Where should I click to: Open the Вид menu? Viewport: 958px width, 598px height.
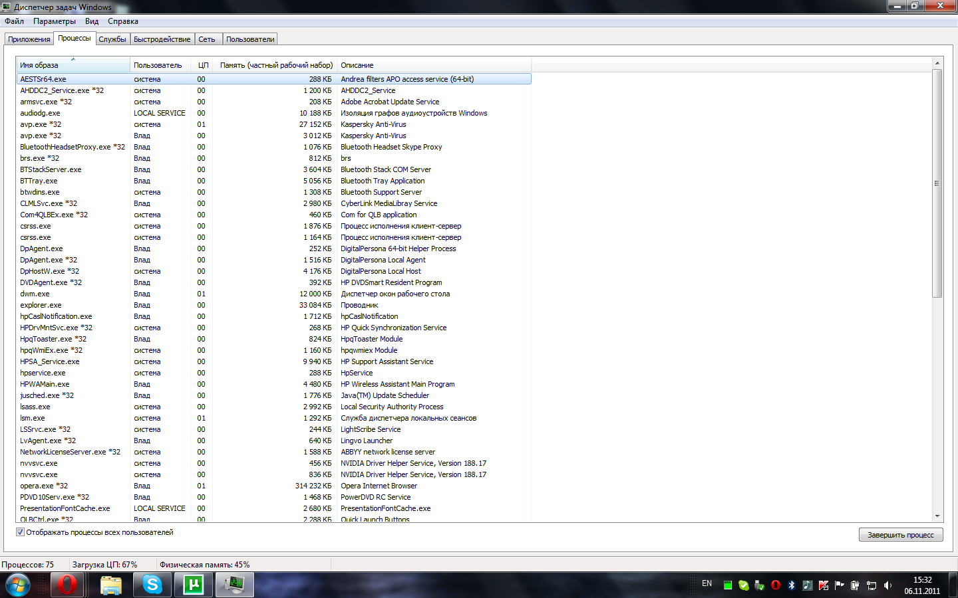[92, 21]
